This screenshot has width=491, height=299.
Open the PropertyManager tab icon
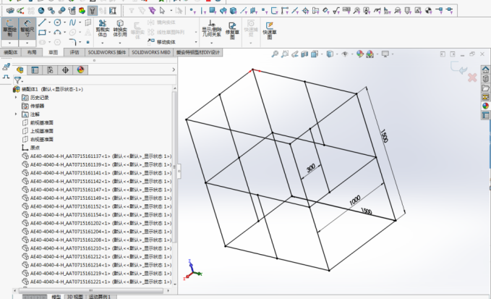35,70
